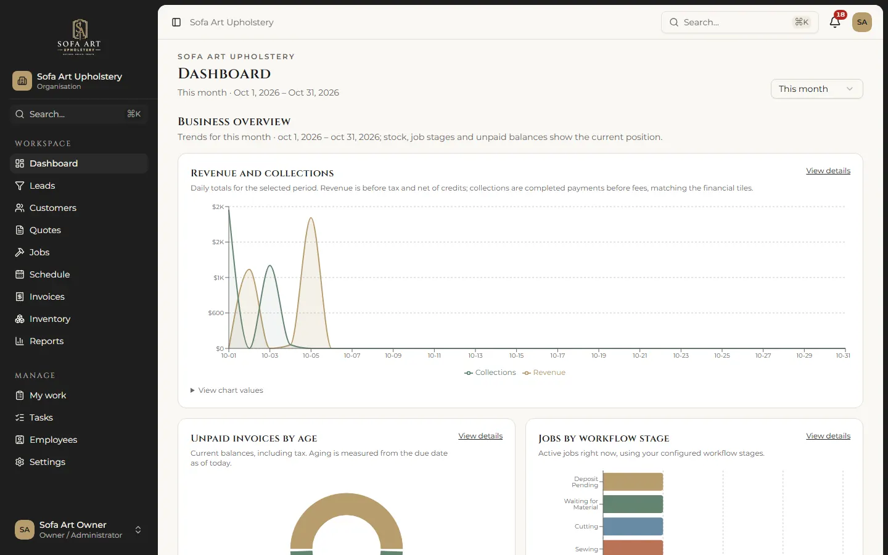
Task: Click the 10-15 axis label
Action: 516,356
